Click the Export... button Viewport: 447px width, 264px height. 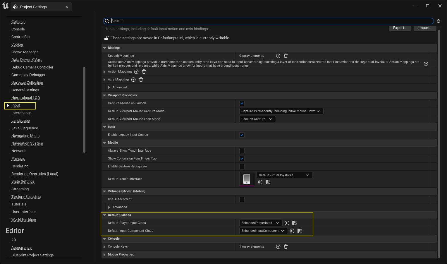pos(400,28)
